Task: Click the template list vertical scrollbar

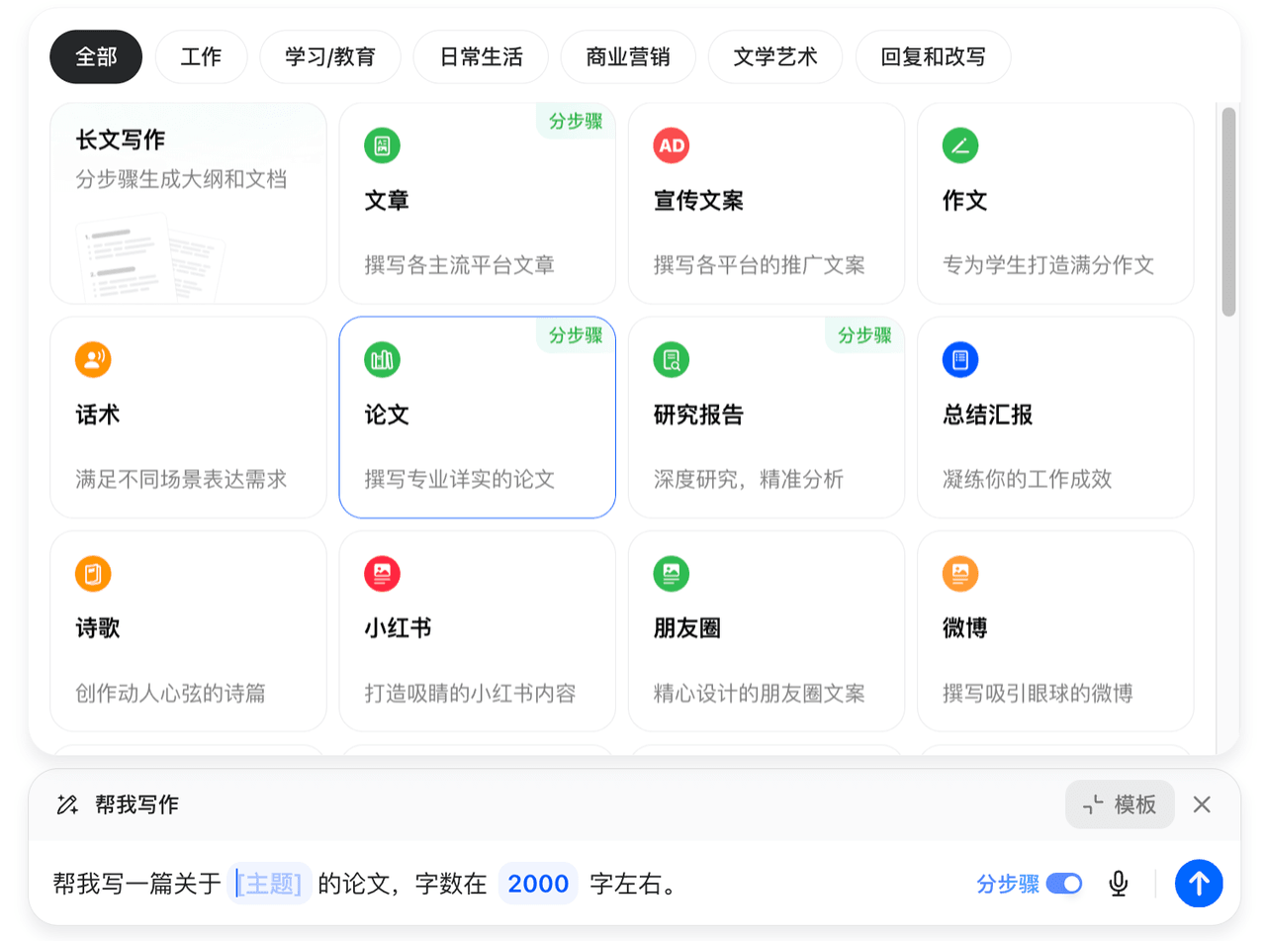Action: 1228,212
